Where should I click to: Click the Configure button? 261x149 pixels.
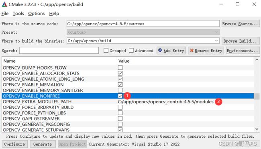tap(14, 144)
